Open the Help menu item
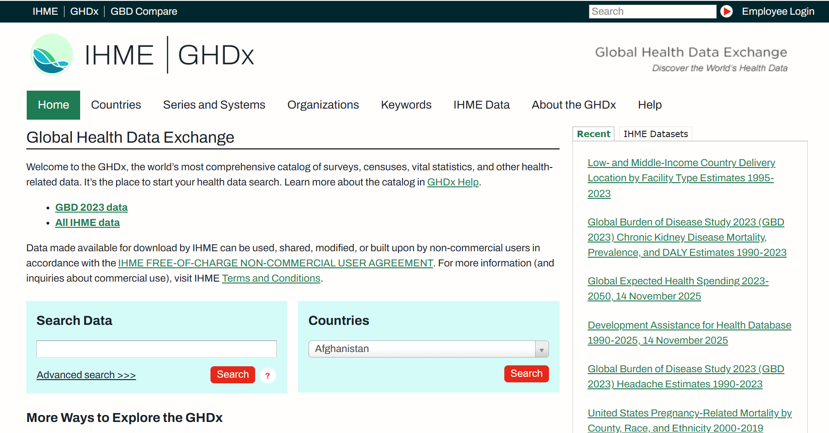Image resolution: width=829 pixels, height=433 pixels. point(650,105)
